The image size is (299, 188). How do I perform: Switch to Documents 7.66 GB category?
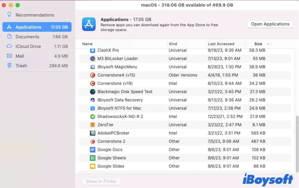click(37, 37)
